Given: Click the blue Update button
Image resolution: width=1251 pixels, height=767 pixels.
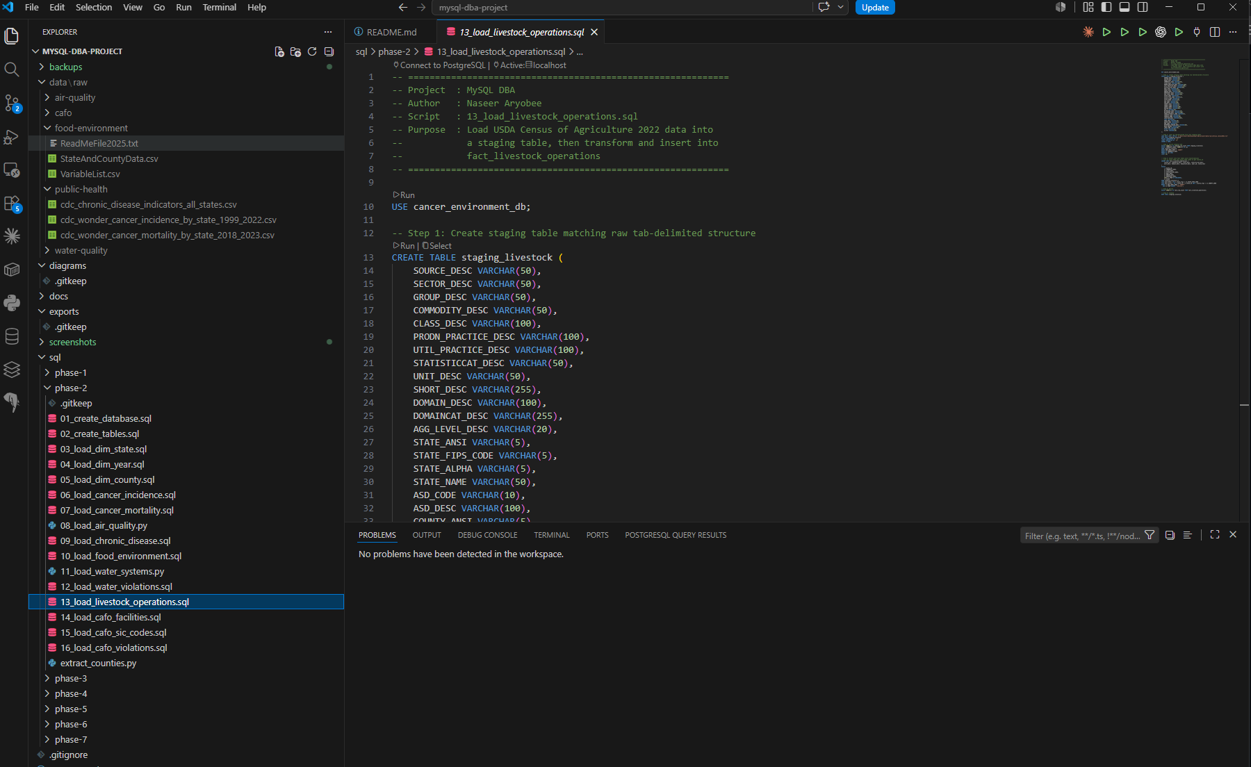Looking at the screenshot, I should pyautogui.click(x=875, y=8).
